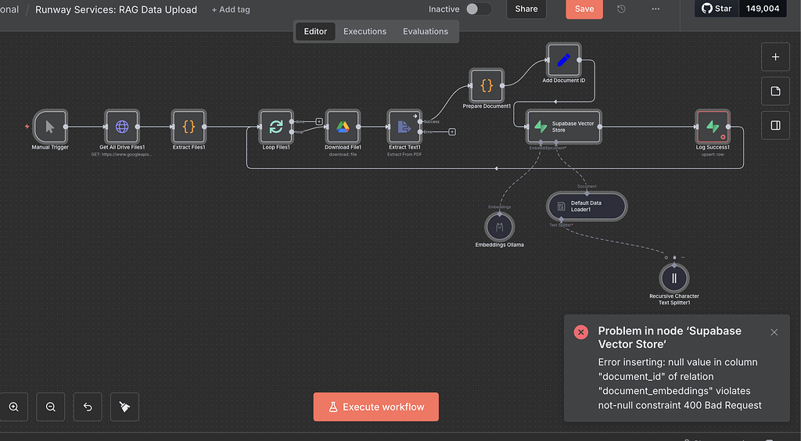The image size is (801, 441).
Task: Click the Execute workflow button
Action: point(375,407)
